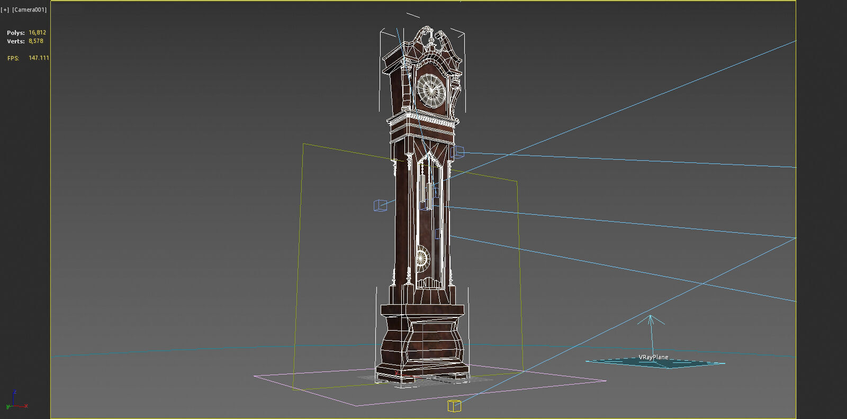The height and width of the screenshot is (419, 847).
Task: Select the FPS value 147.111
Action: (x=39, y=58)
